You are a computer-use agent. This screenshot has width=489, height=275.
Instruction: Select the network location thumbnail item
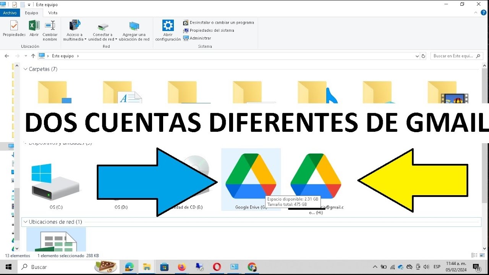[x=56, y=239]
